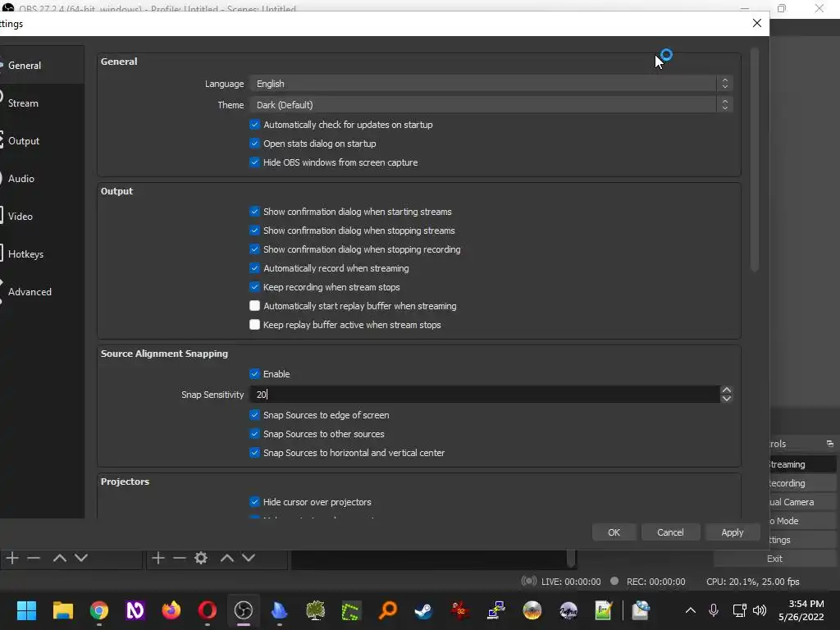Viewport: 840px width, 630px height.
Task: Launch Google Chrome from taskbar
Action: [99, 610]
